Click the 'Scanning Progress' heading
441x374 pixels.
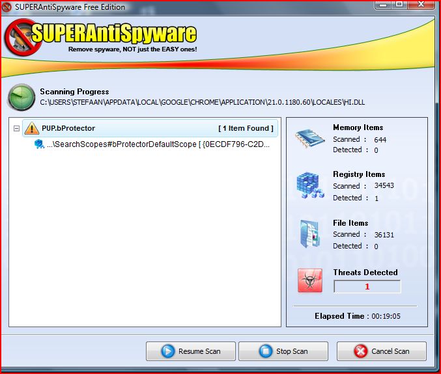click(x=74, y=92)
